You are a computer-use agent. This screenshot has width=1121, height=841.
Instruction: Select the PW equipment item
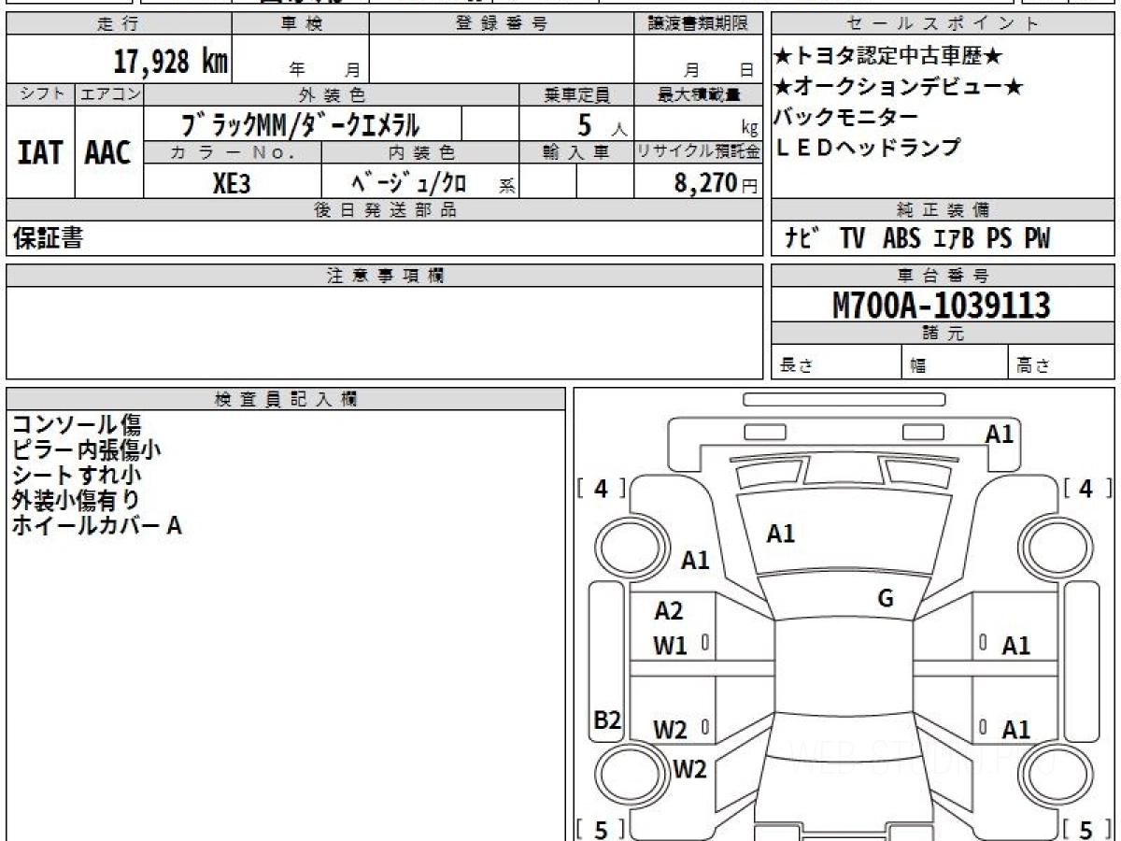click(x=1037, y=239)
